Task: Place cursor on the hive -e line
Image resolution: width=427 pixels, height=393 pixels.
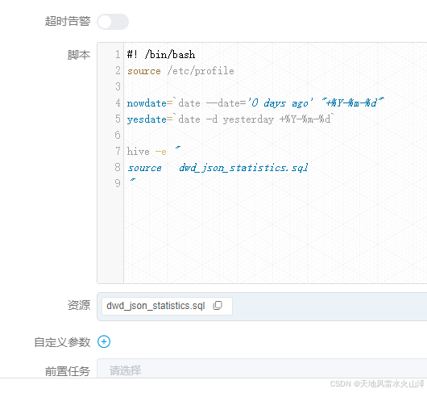Action: click(x=154, y=151)
